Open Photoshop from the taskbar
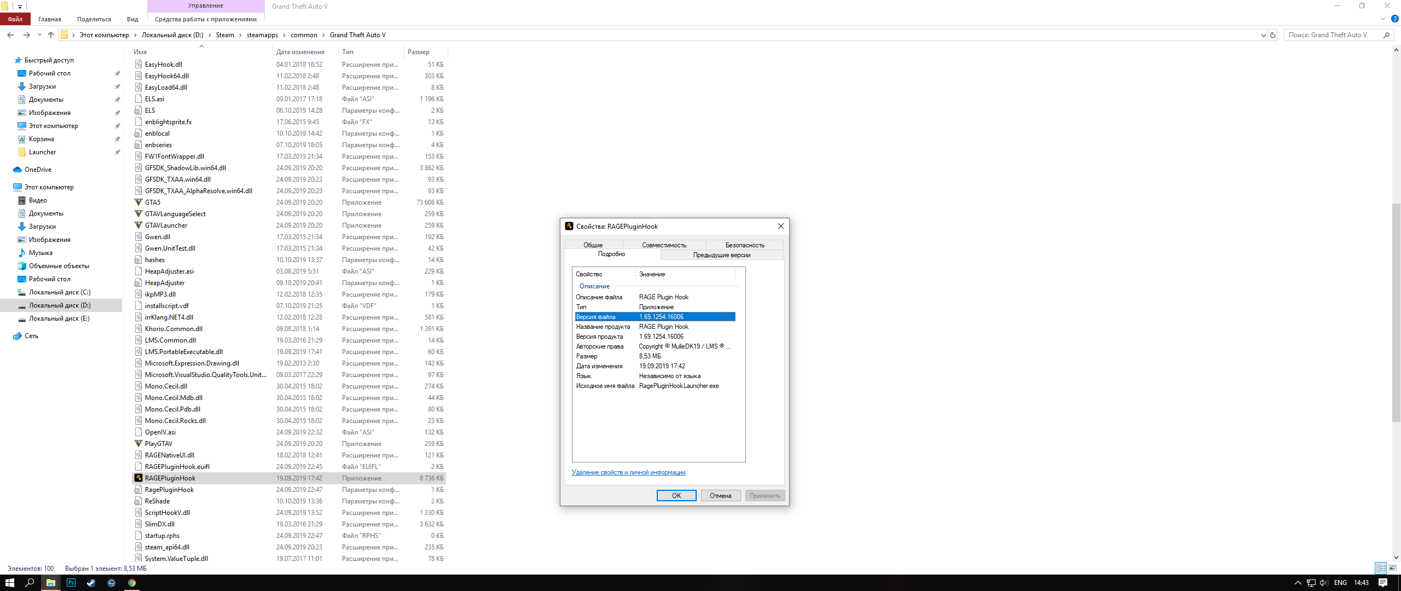This screenshot has height=591, width=1401. (x=71, y=583)
